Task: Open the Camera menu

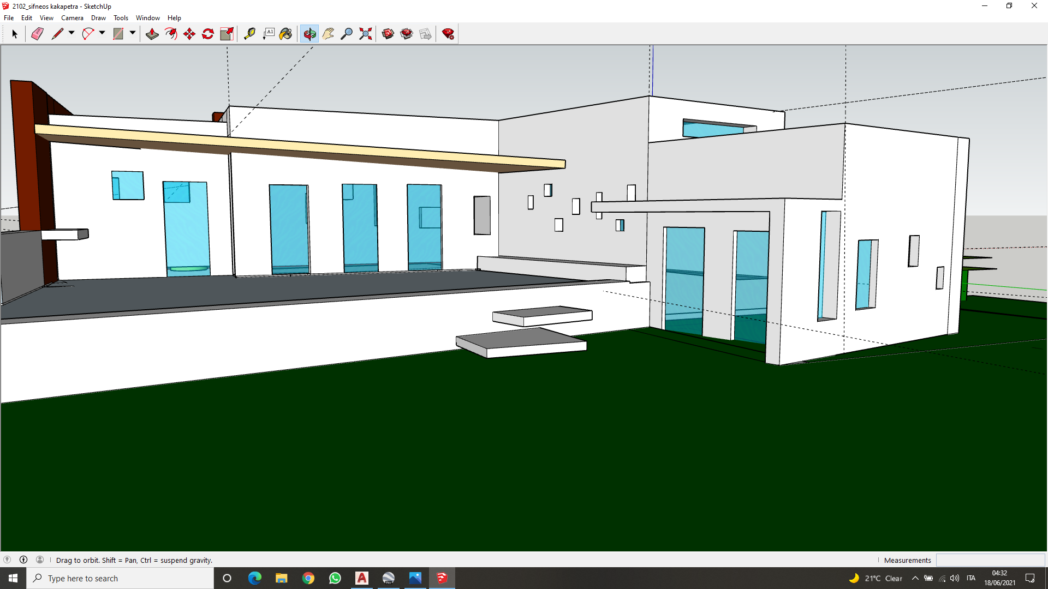Action: tap(72, 18)
